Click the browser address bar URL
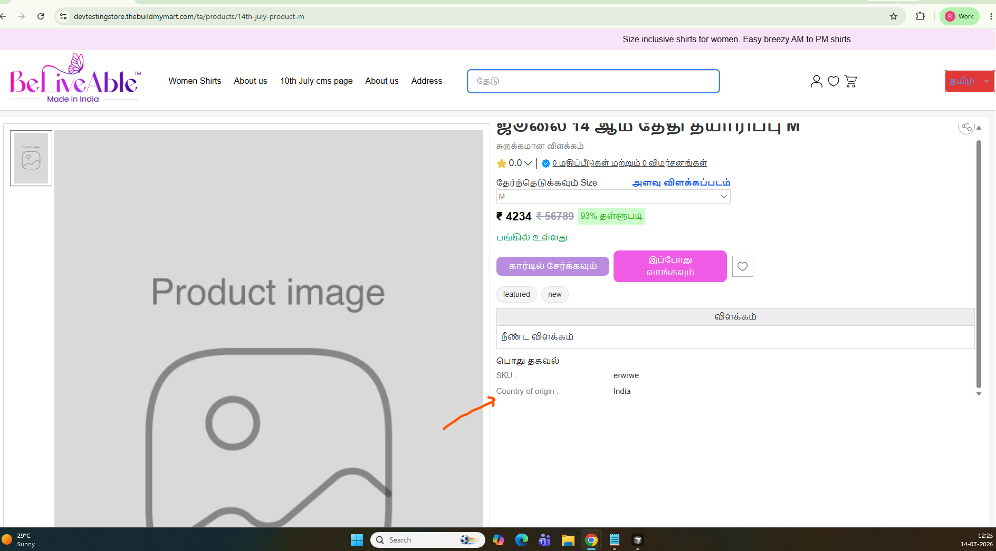The height and width of the screenshot is (551, 996). [x=189, y=16]
